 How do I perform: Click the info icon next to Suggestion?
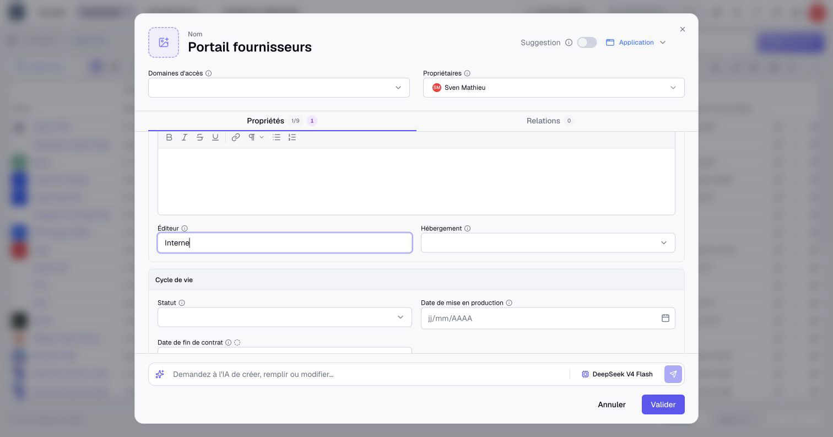coord(569,42)
